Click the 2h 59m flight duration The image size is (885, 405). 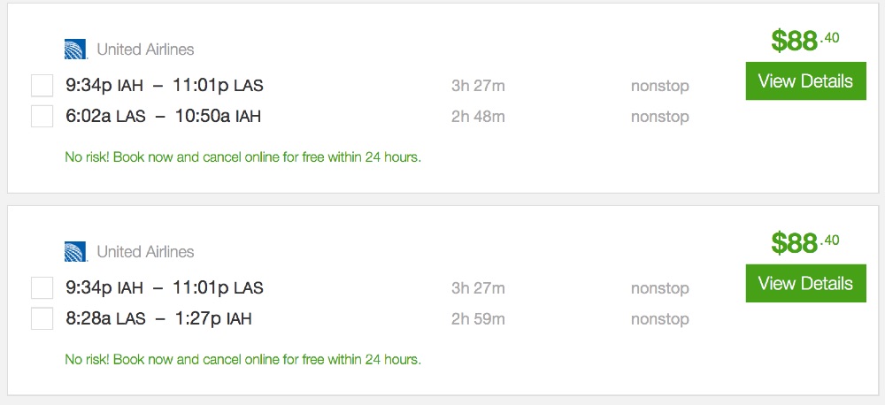click(x=478, y=318)
